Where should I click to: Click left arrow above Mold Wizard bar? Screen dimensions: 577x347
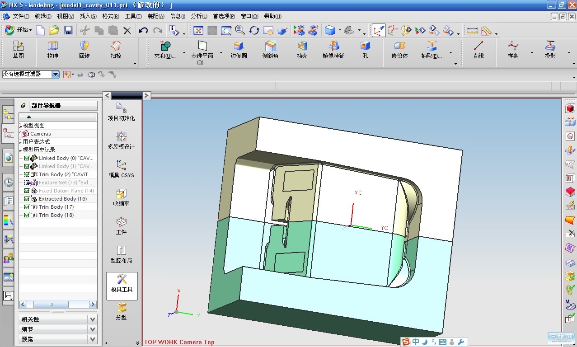107,95
